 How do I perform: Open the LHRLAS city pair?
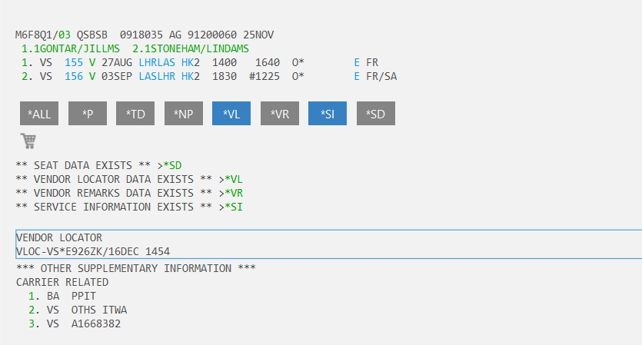(x=157, y=62)
